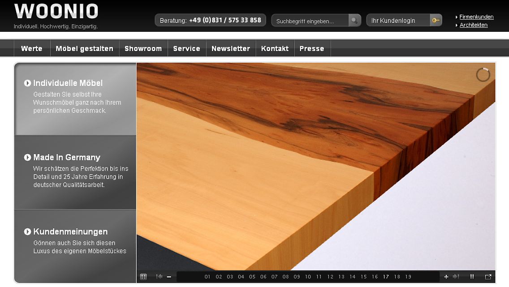The height and width of the screenshot is (287, 509).
Task: Click the minus icon in the slideshow bar
Action: (169, 277)
